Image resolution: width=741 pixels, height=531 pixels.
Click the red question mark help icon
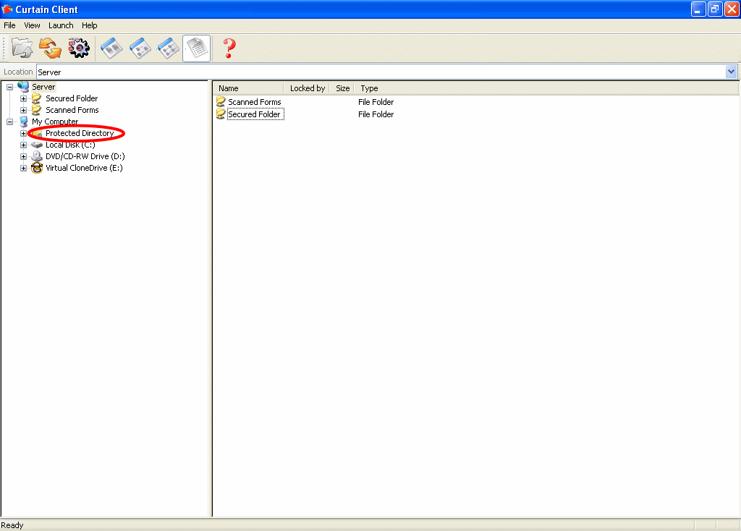coord(229,48)
